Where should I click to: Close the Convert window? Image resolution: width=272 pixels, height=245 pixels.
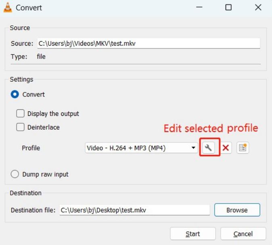point(258,7)
